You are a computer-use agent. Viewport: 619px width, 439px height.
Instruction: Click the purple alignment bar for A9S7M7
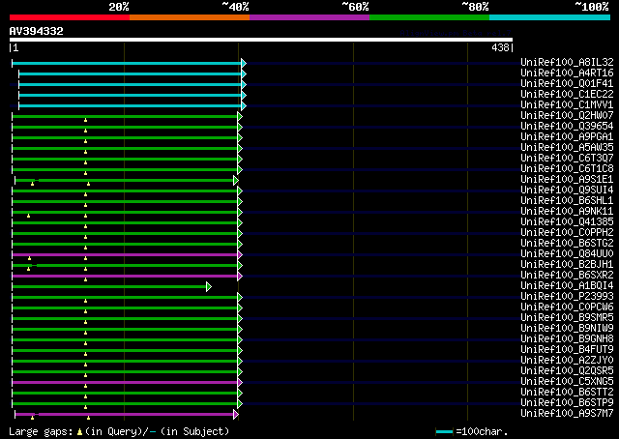(124, 414)
